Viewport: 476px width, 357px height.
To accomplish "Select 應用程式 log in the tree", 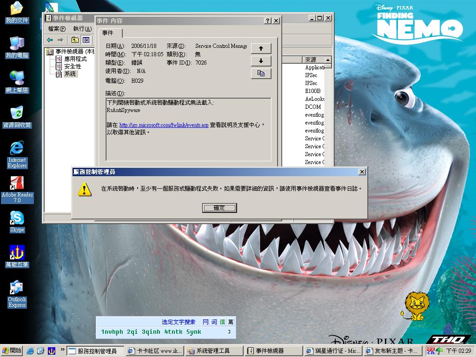I will pos(75,59).
